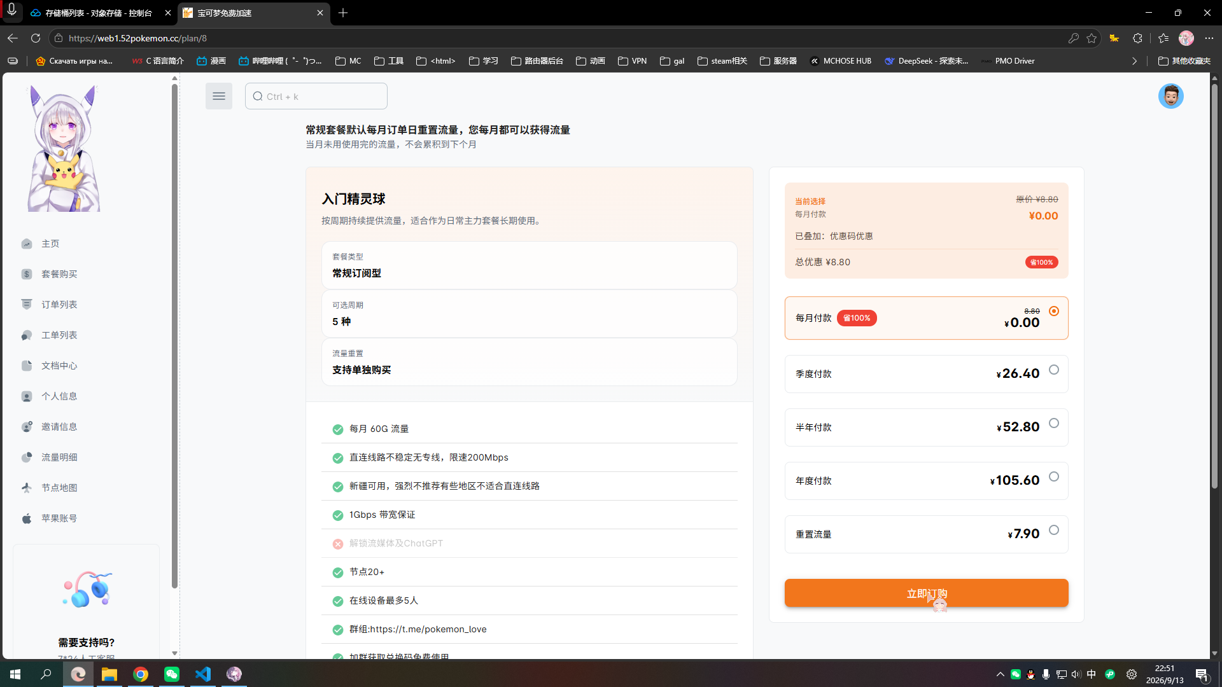This screenshot has width=1222, height=687.
Task: Focus the Ctrl + k search field
Action: [x=316, y=96]
